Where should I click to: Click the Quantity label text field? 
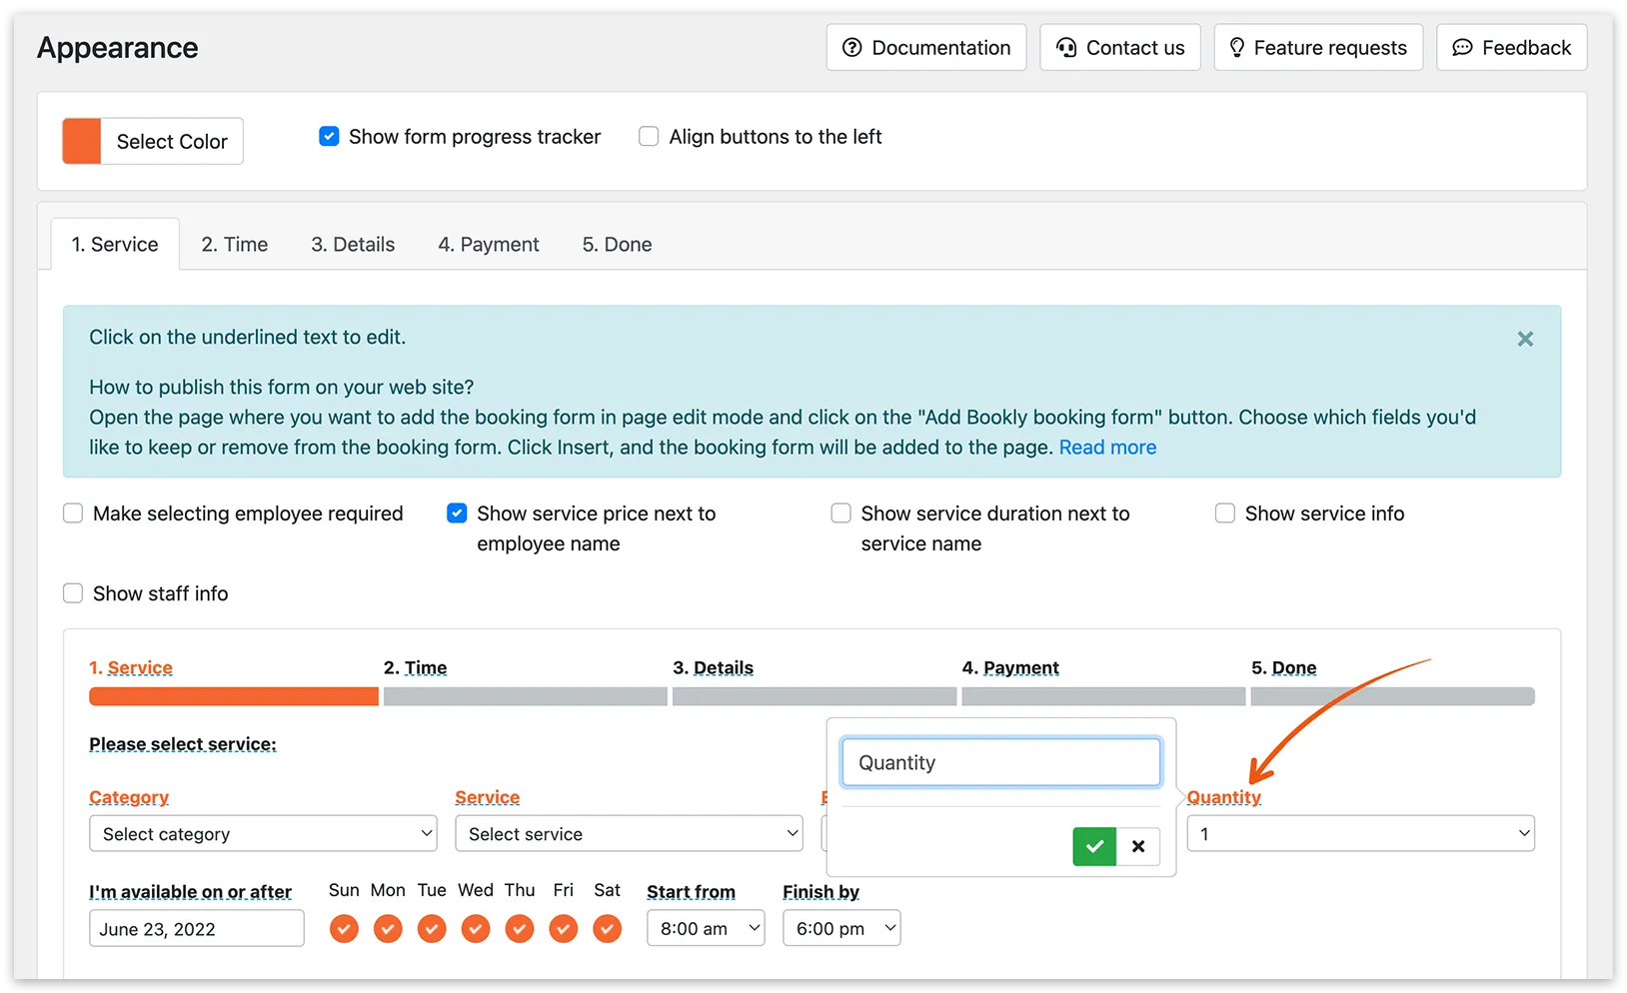click(x=1000, y=763)
